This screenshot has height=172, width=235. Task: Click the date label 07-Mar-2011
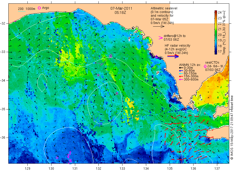[121, 9]
